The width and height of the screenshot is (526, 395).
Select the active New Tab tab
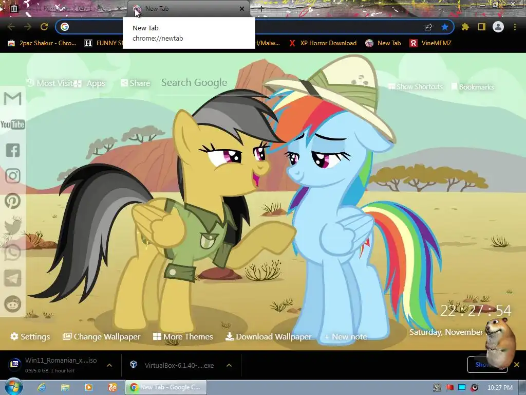[189, 9]
